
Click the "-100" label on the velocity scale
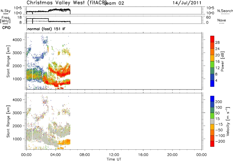pyautogui.click(x=220, y=135)
